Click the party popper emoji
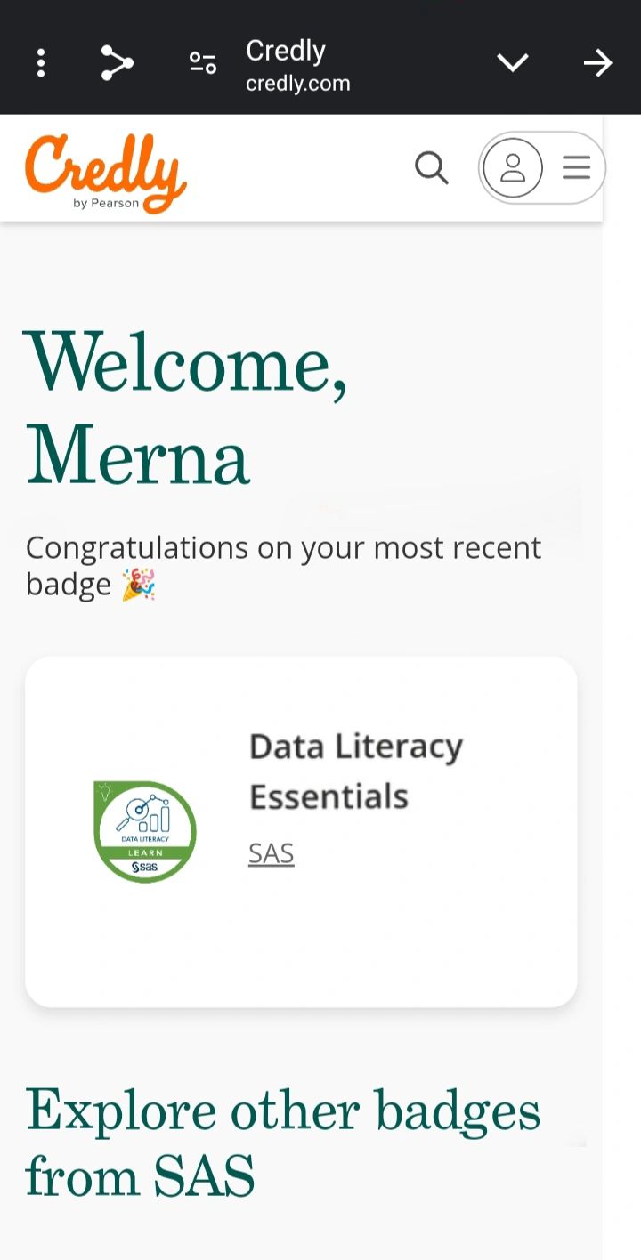Viewport: 641px width, 1260px height. (x=139, y=585)
